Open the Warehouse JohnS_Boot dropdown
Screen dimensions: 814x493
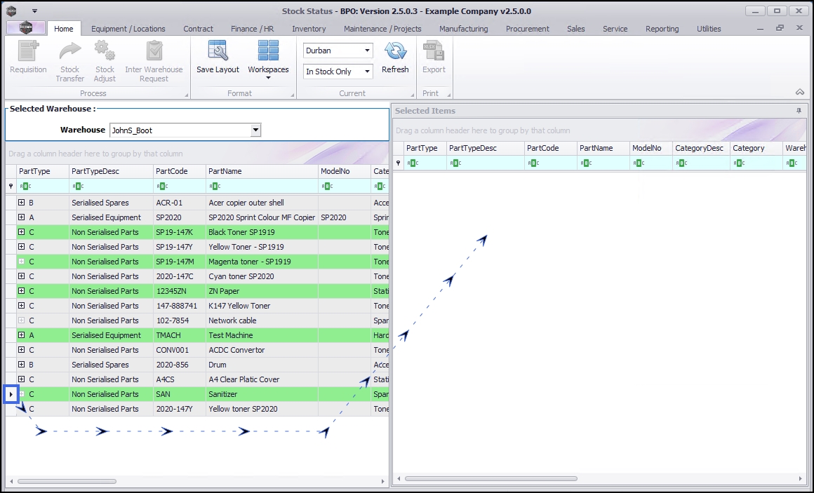coord(255,130)
